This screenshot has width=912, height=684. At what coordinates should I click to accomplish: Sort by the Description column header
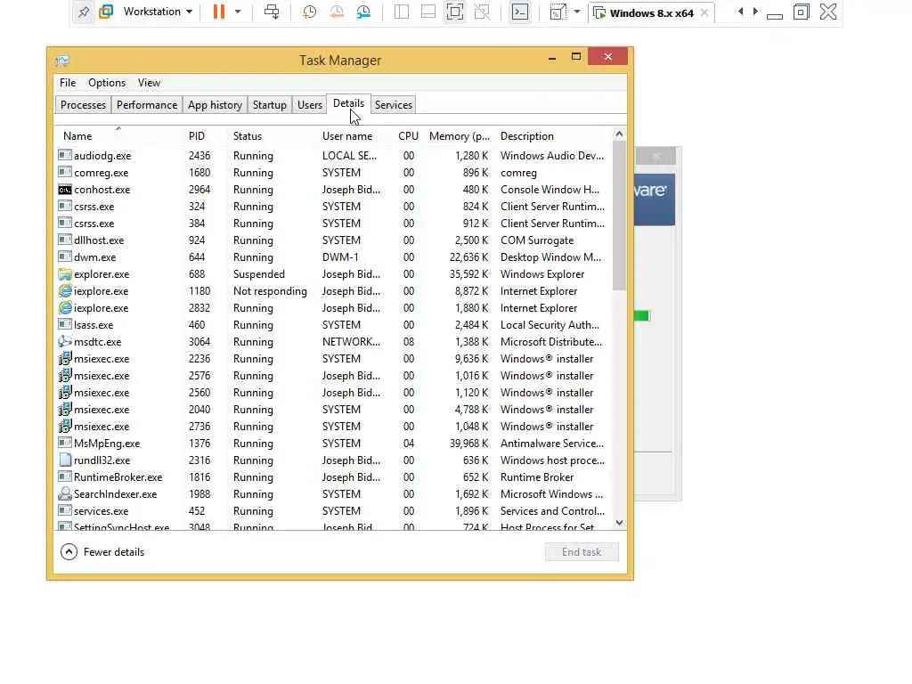point(527,136)
